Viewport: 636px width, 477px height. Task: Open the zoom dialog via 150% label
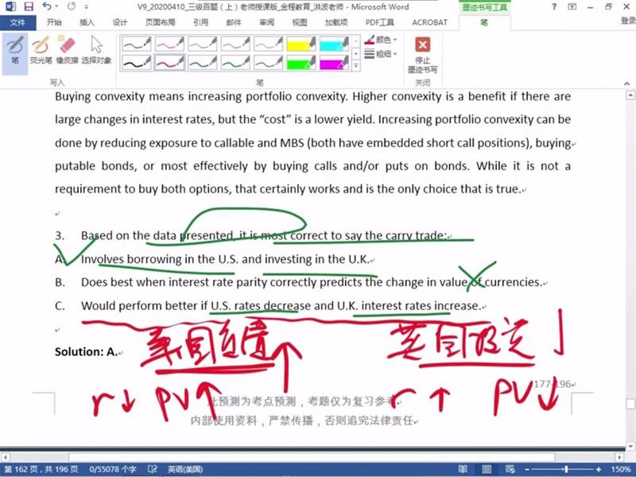point(621,470)
